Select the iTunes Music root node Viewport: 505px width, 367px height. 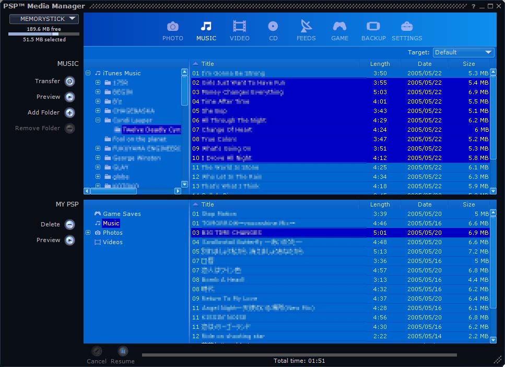click(x=118, y=73)
